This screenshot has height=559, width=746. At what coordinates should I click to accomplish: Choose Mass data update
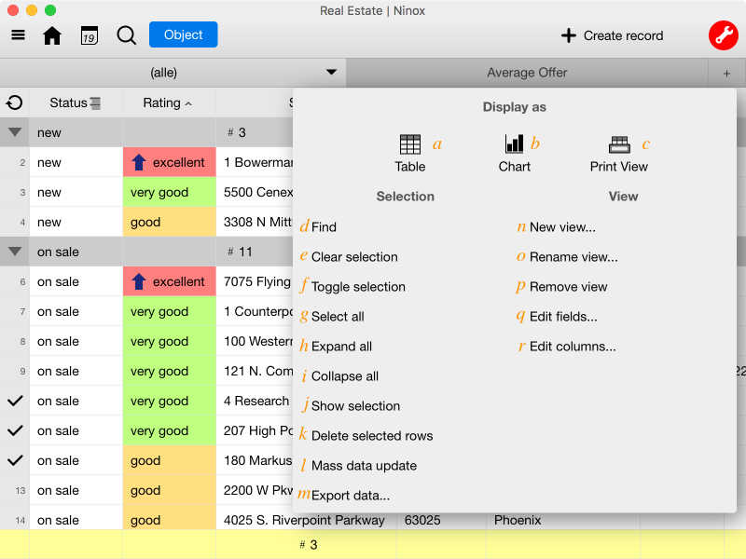tap(364, 465)
